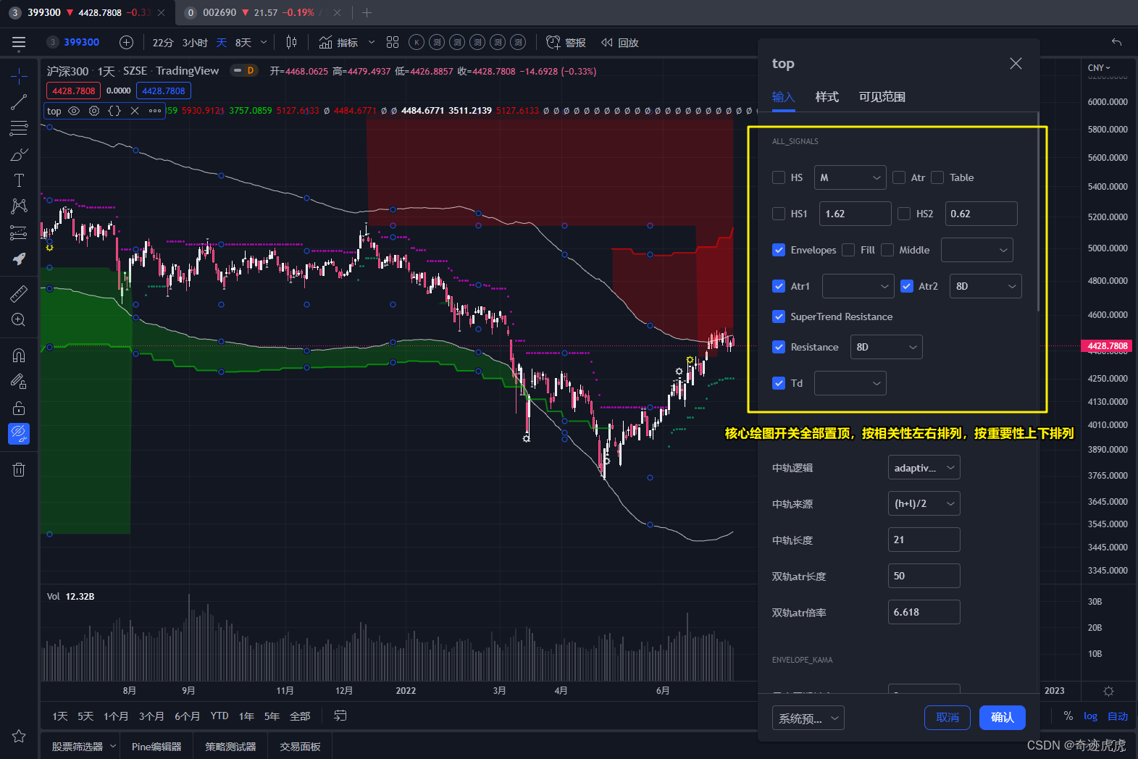Toggle stay in drawing mode
Screen dimensions: 1138x759
(x=19, y=381)
